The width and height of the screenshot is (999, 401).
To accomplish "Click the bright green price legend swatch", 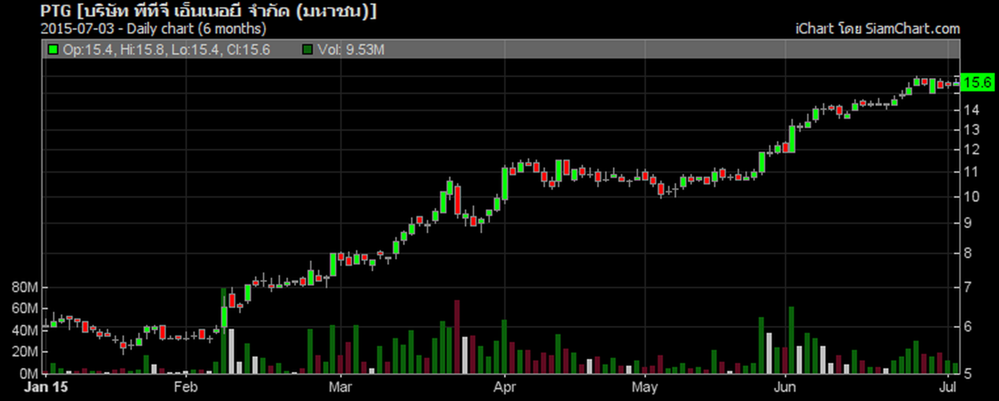I will pos(53,50).
